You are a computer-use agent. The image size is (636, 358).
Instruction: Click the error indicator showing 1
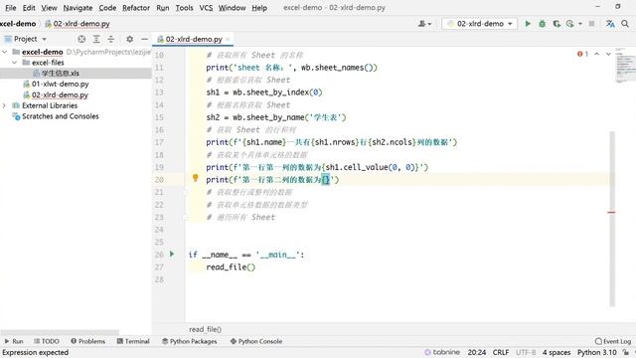[582, 54]
